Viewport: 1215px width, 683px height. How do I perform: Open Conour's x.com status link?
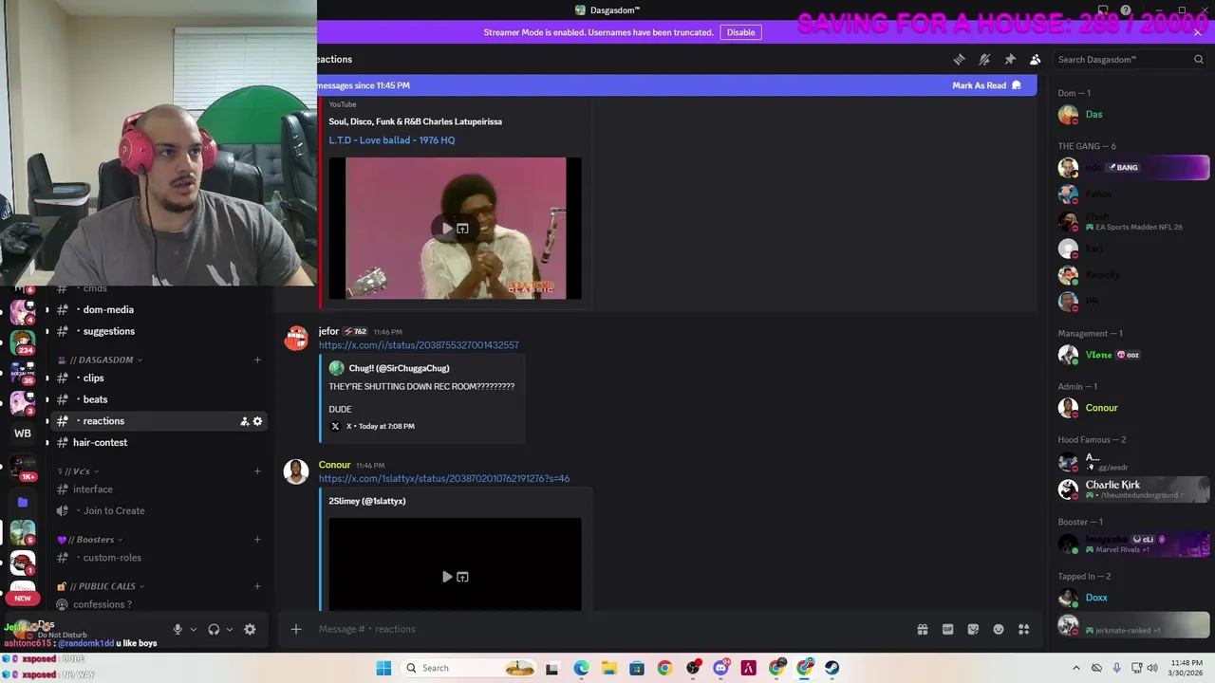tap(444, 479)
